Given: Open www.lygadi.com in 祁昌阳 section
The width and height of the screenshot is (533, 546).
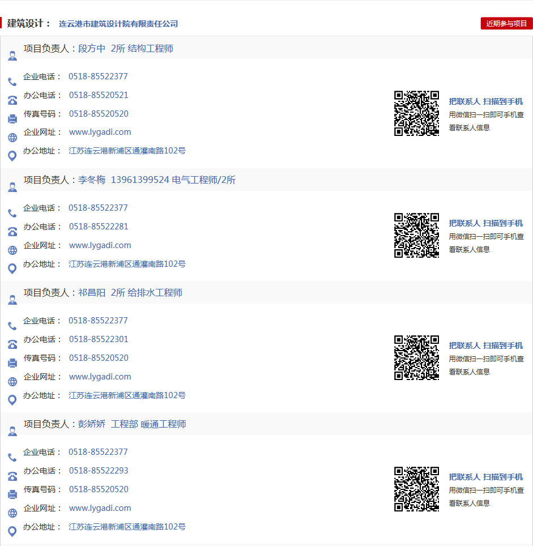Looking at the screenshot, I should point(100,377).
